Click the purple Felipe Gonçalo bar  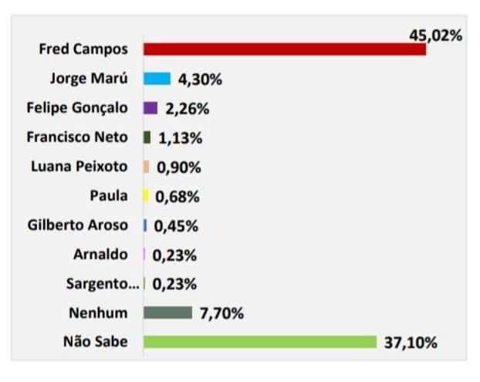pyautogui.click(x=150, y=108)
